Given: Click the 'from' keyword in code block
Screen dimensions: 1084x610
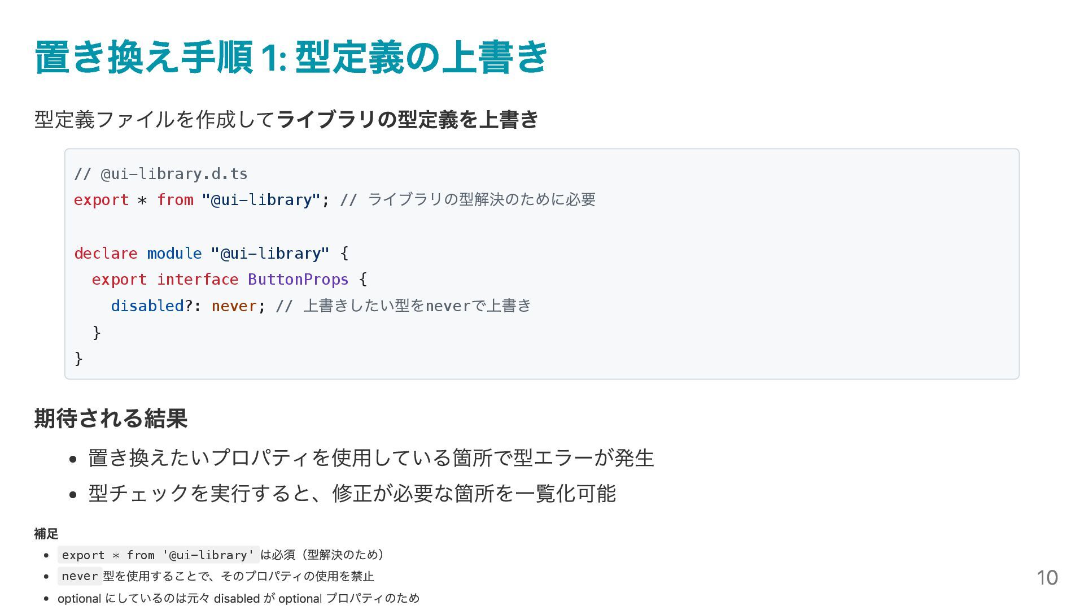Looking at the screenshot, I should (x=175, y=200).
